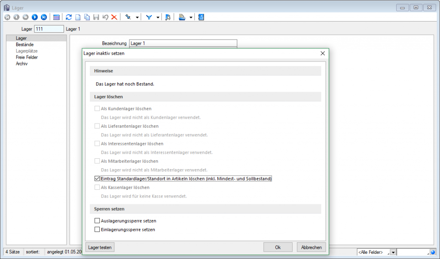Screen dimensions: 440x259
Task: Click the copy record icon
Action: point(87,17)
